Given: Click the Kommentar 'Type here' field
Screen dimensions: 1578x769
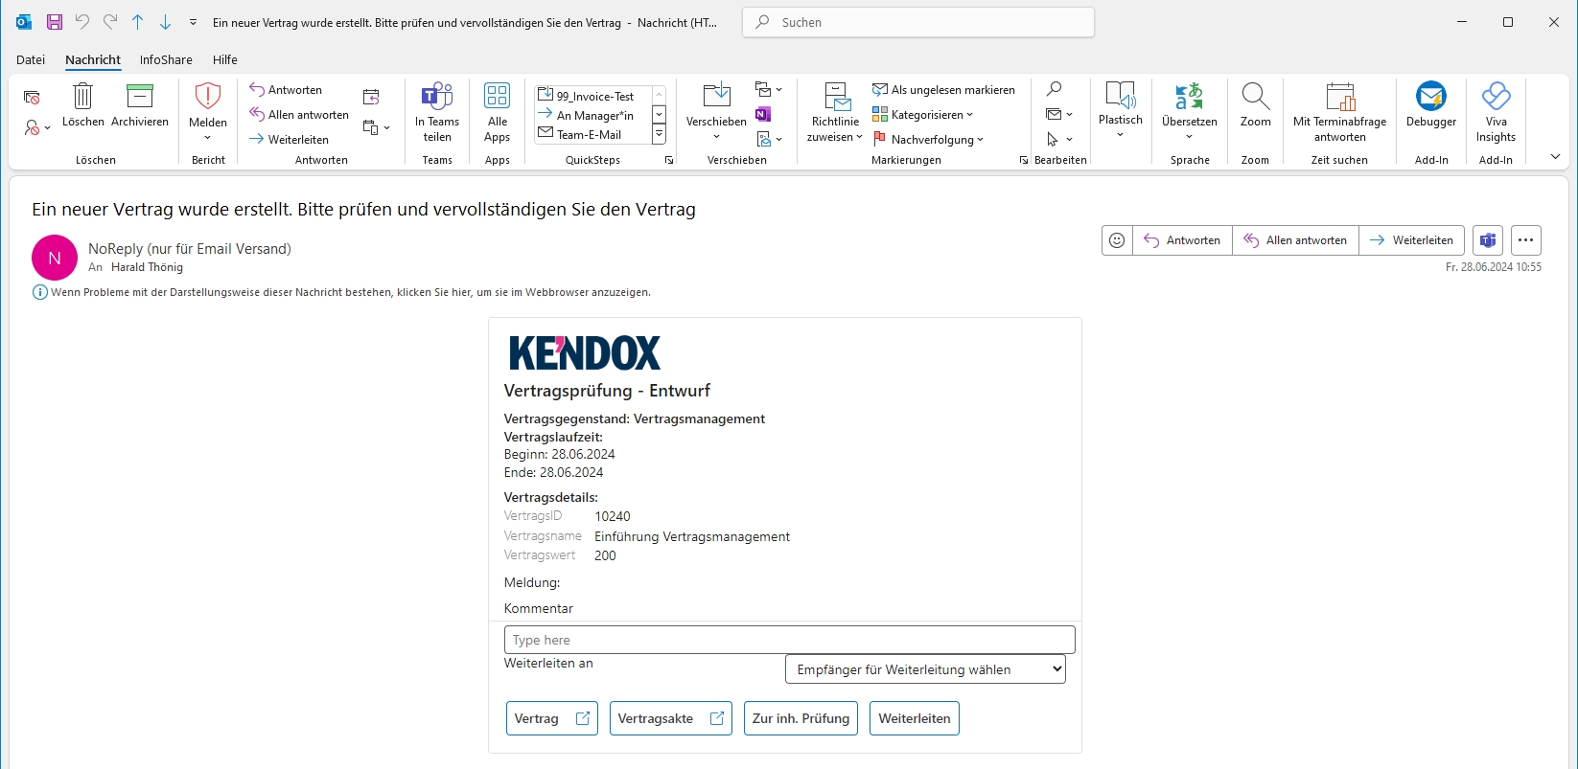Looking at the screenshot, I should coord(790,640).
